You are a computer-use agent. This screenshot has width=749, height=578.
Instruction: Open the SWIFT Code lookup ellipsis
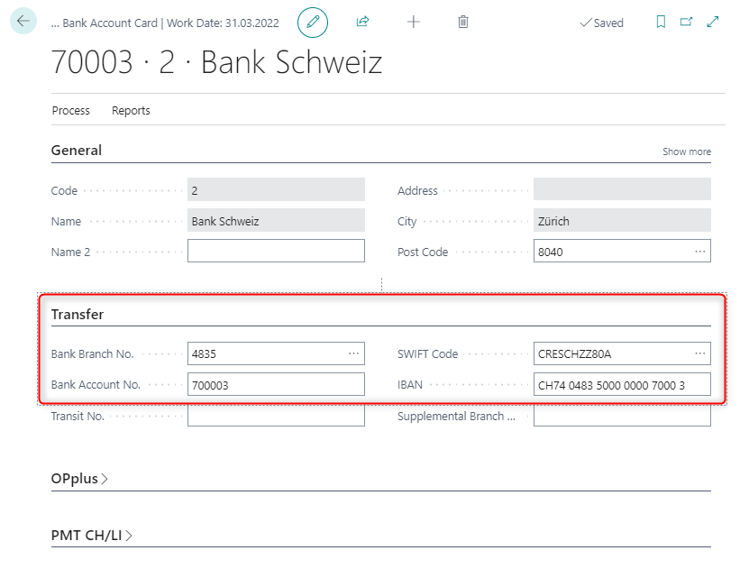tap(699, 353)
